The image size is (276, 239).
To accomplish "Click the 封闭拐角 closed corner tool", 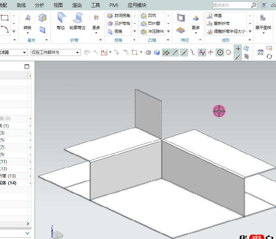I will pos(119,16).
